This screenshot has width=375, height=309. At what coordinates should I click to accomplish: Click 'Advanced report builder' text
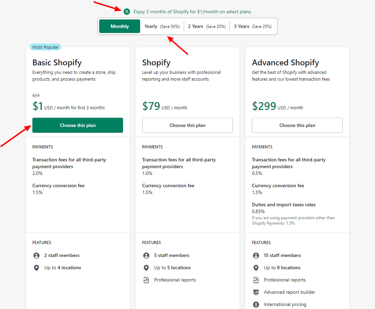(289, 292)
